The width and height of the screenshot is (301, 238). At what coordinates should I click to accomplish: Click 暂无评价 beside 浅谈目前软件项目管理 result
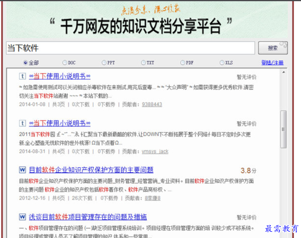pyautogui.click(x=247, y=218)
